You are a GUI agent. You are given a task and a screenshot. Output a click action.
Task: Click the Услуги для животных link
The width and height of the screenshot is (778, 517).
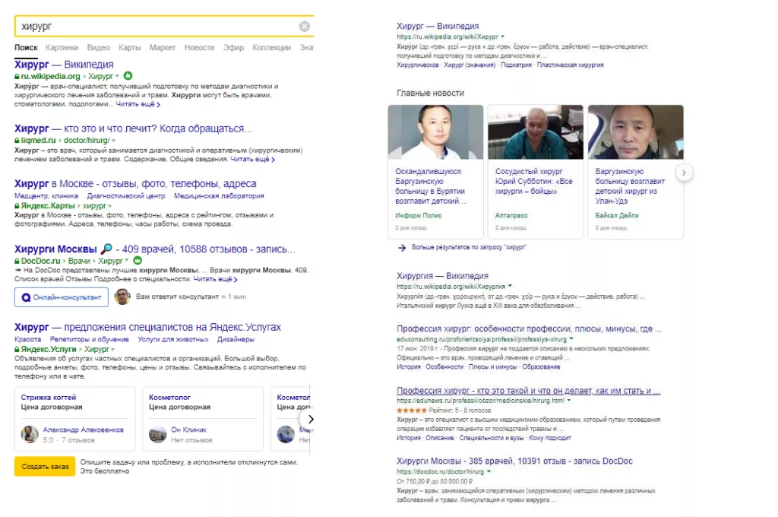pyautogui.click(x=173, y=340)
